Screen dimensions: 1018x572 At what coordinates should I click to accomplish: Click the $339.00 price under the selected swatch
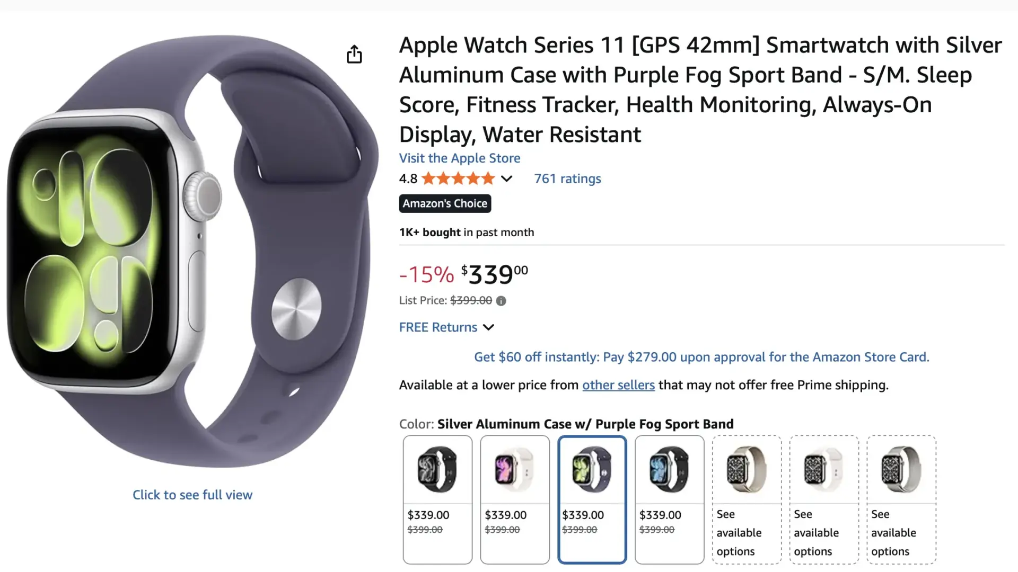pos(583,514)
